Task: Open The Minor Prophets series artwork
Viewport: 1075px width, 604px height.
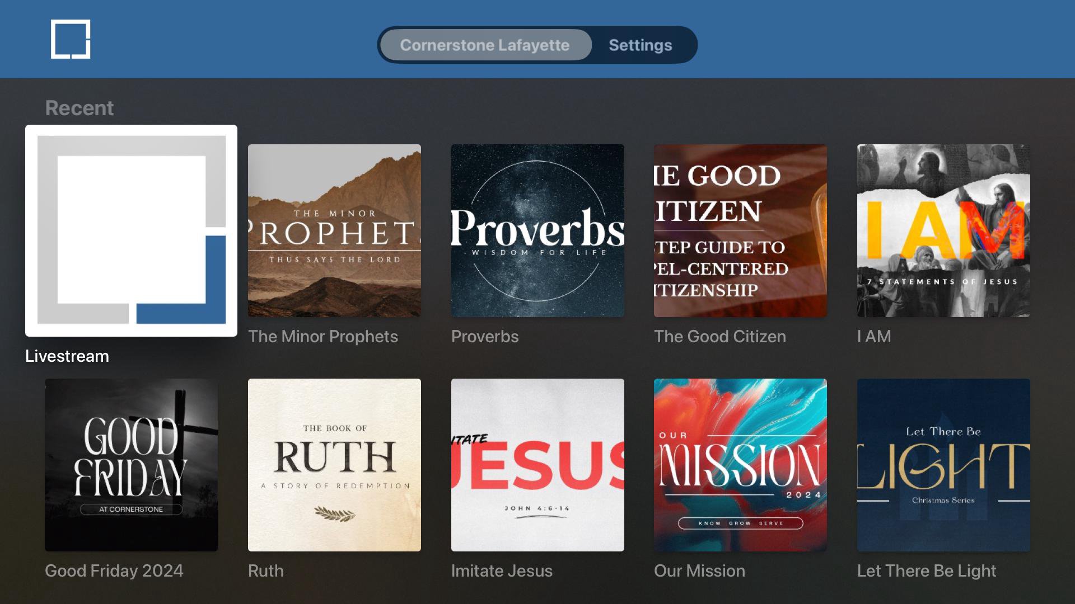Action: tap(334, 230)
